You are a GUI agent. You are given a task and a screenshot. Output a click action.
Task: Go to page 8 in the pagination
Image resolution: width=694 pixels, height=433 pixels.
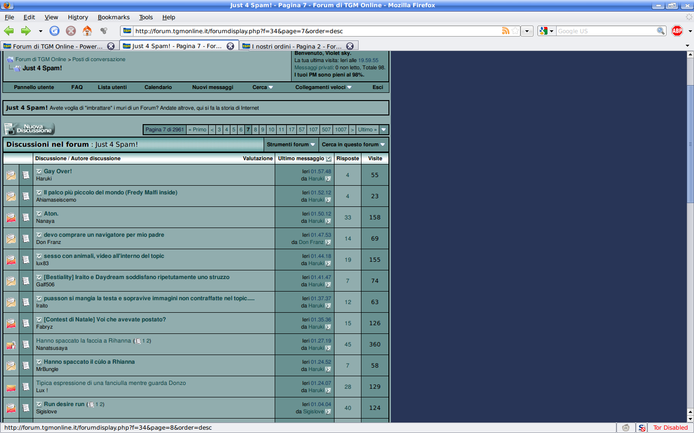[x=255, y=129]
